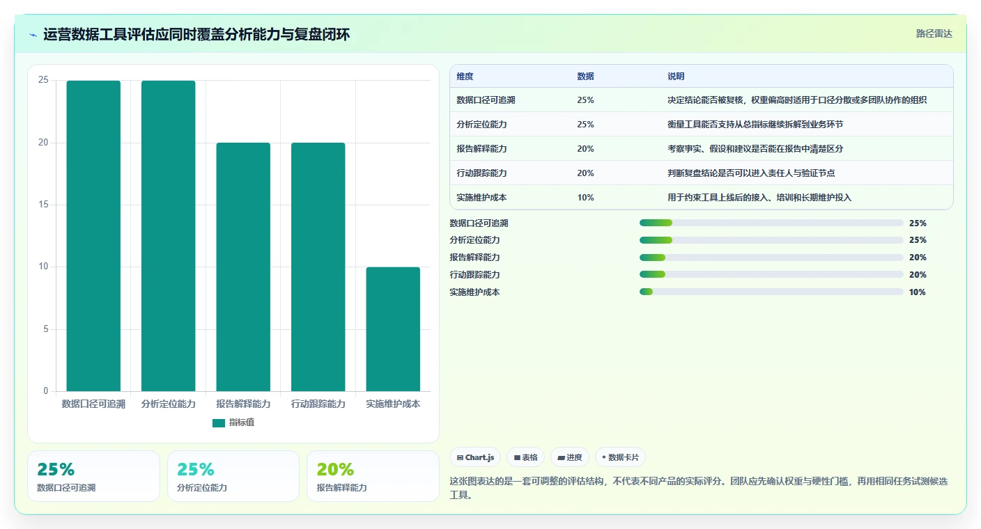Click the 10% label beside progress bar
Viewport: 981px width, 529px height.
click(918, 292)
